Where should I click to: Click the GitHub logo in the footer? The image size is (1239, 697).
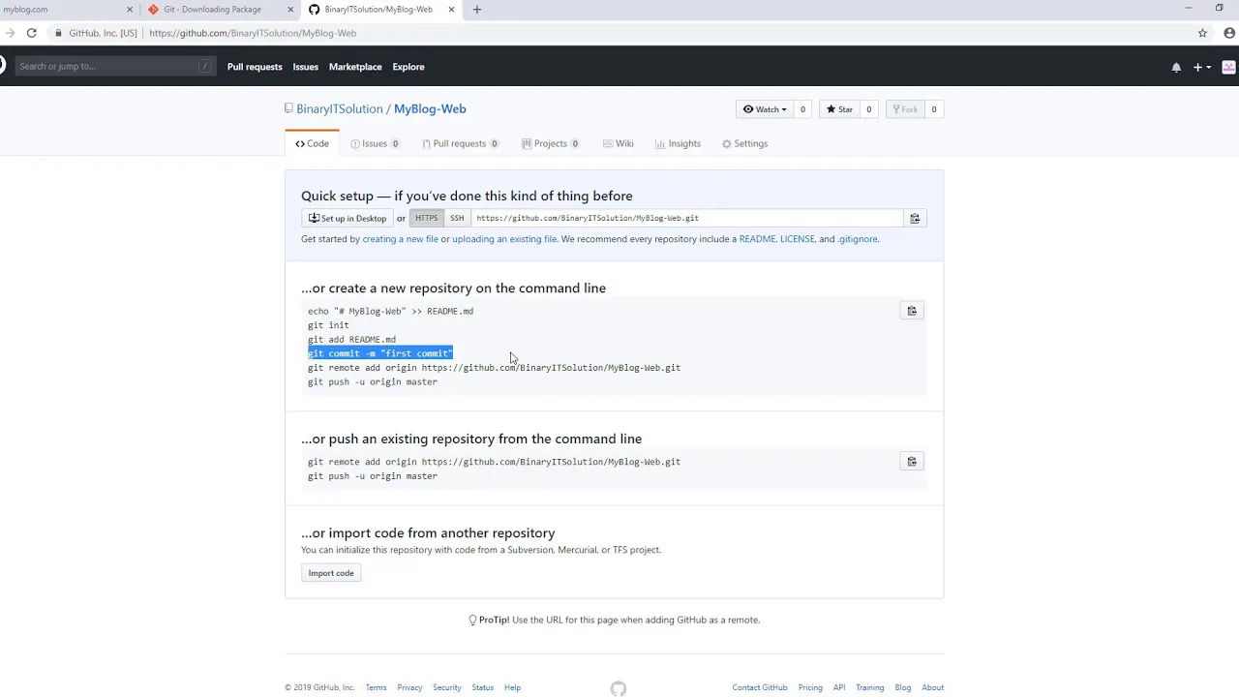[619, 688]
